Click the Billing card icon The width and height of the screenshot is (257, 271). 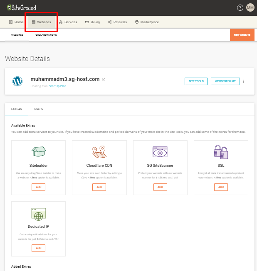click(87, 22)
